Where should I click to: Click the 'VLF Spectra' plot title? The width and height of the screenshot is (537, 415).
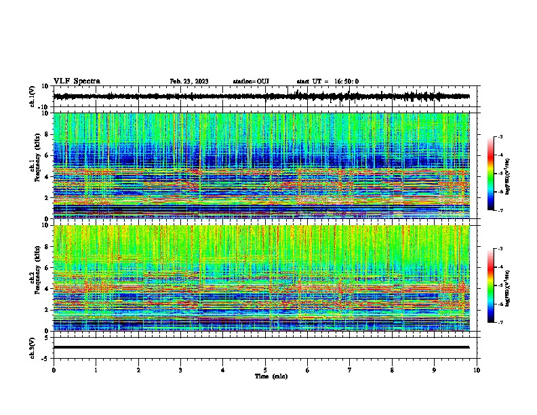[77, 81]
